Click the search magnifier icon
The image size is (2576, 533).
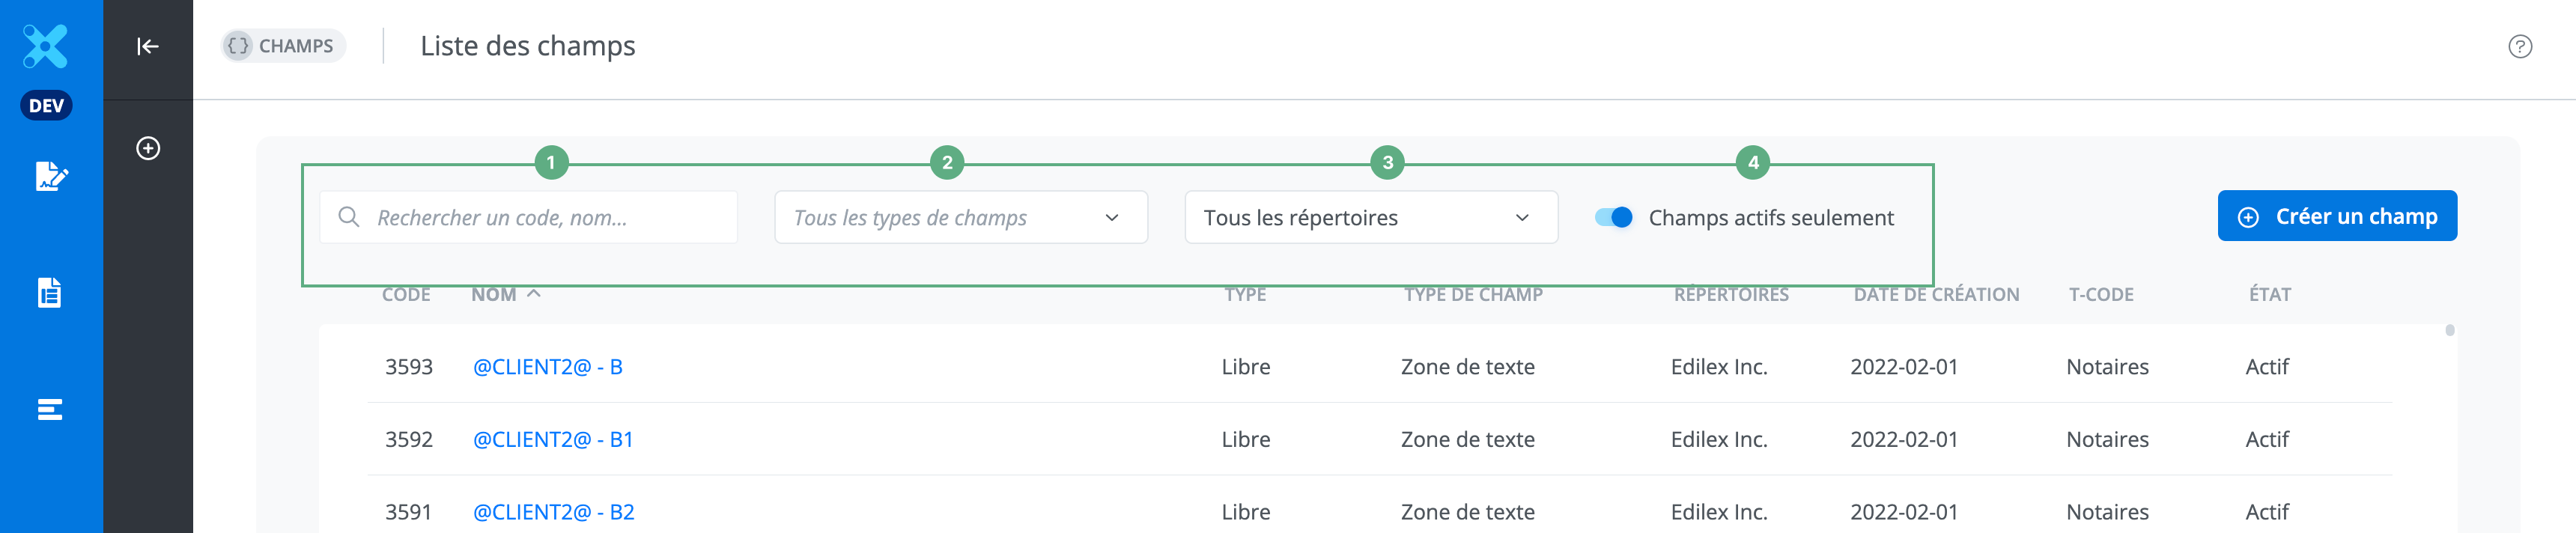[348, 217]
